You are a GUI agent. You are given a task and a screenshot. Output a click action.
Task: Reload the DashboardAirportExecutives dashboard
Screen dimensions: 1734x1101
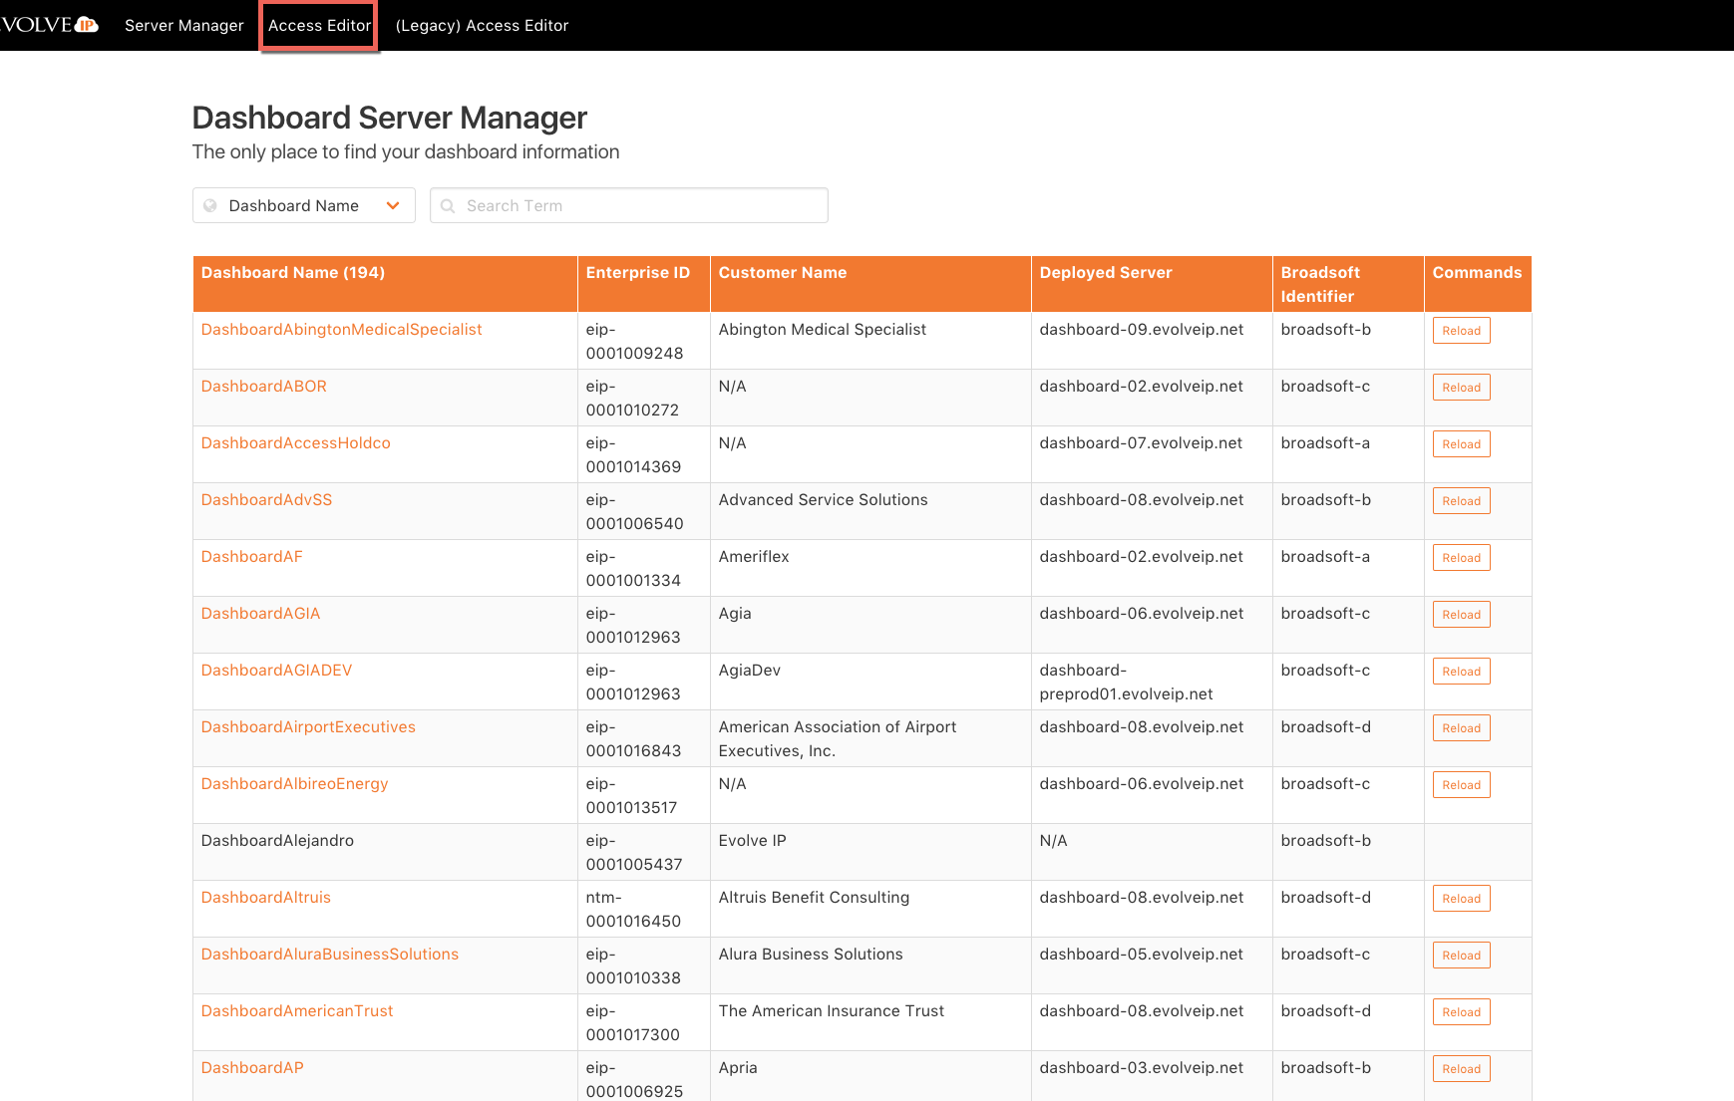[x=1461, y=728]
